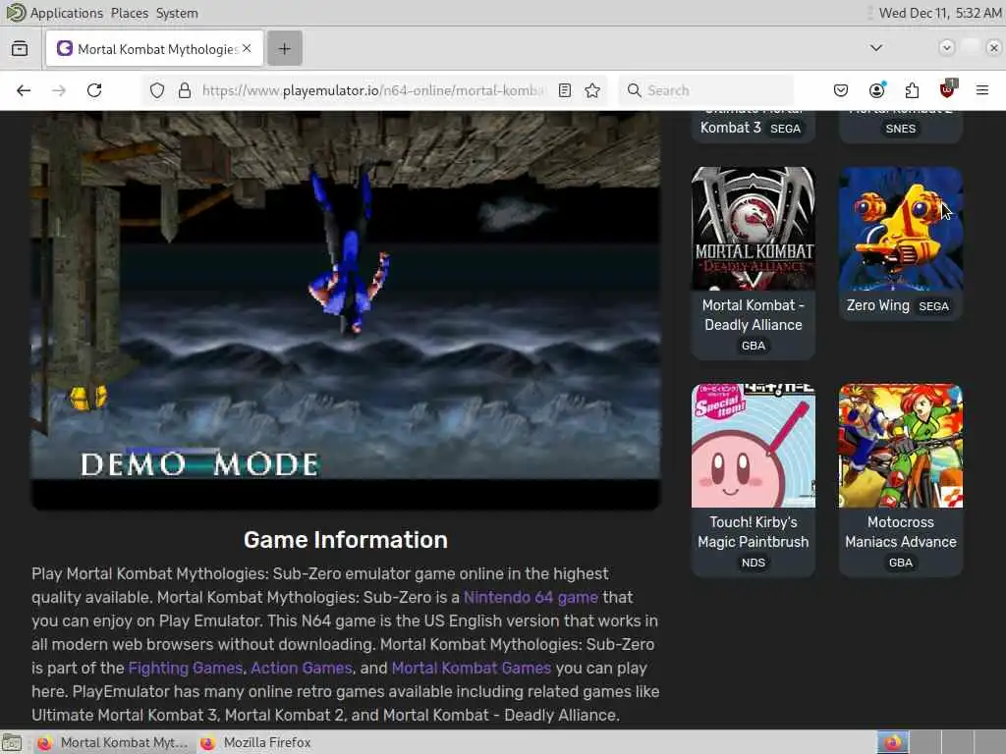1006x754 pixels.
Task: Click the forward navigation arrow
Action: 59,90
